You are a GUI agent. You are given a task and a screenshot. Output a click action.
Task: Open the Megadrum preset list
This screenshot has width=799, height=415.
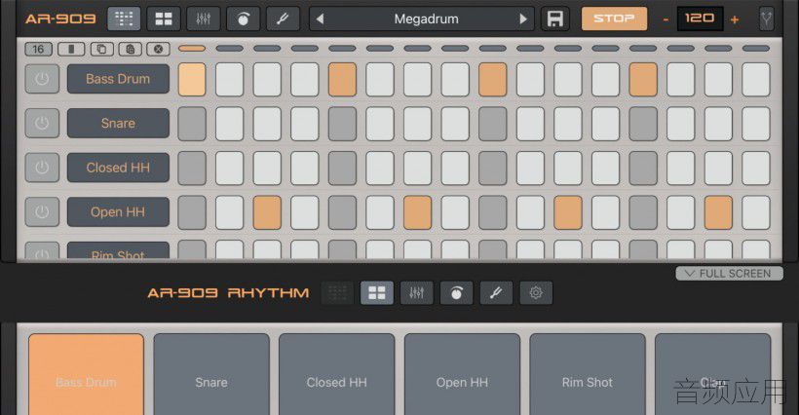[x=427, y=19]
